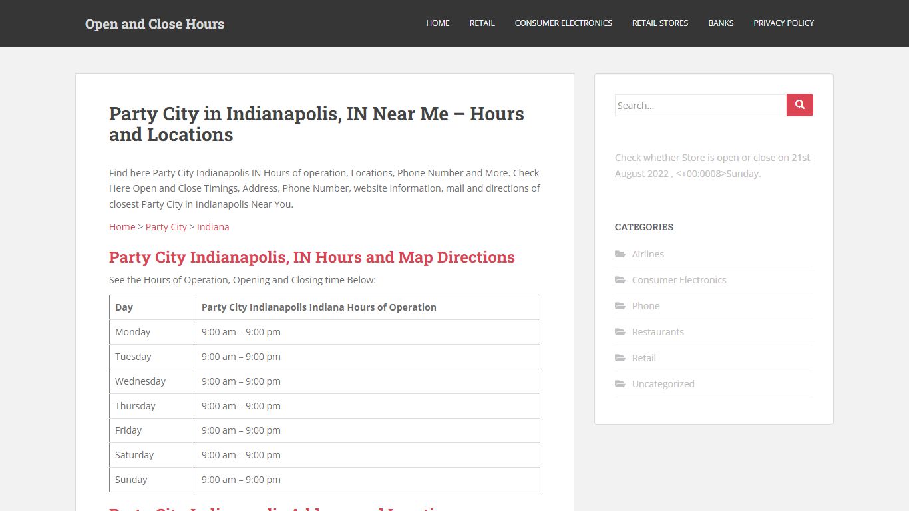Select the Wednesday row label

coord(140,381)
